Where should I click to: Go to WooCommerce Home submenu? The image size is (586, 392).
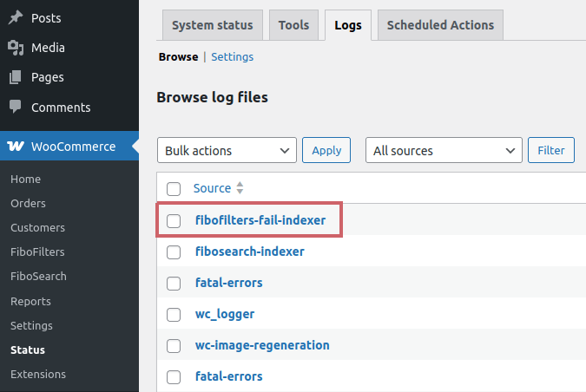25,180
